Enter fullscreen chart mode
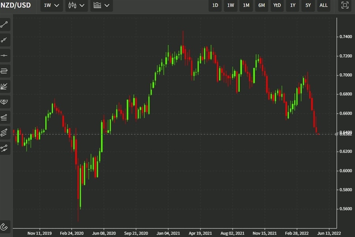The image size is (355, 237). 345,5
